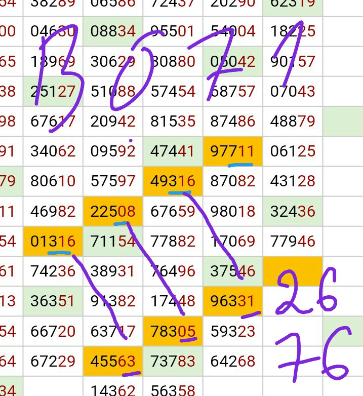The width and height of the screenshot is (363, 396).
Task: Click the green cell 47441
Action: coord(173,151)
